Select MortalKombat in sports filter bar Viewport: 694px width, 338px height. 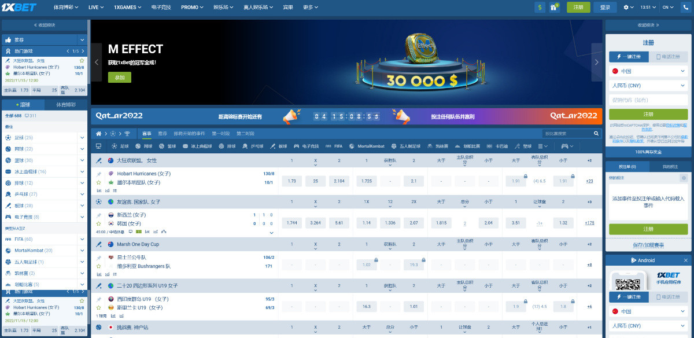(x=367, y=146)
